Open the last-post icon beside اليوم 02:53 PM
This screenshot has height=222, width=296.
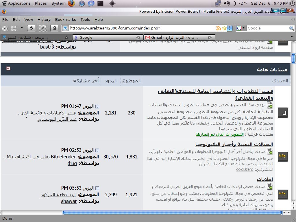pyautogui.click(x=97, y=150)
